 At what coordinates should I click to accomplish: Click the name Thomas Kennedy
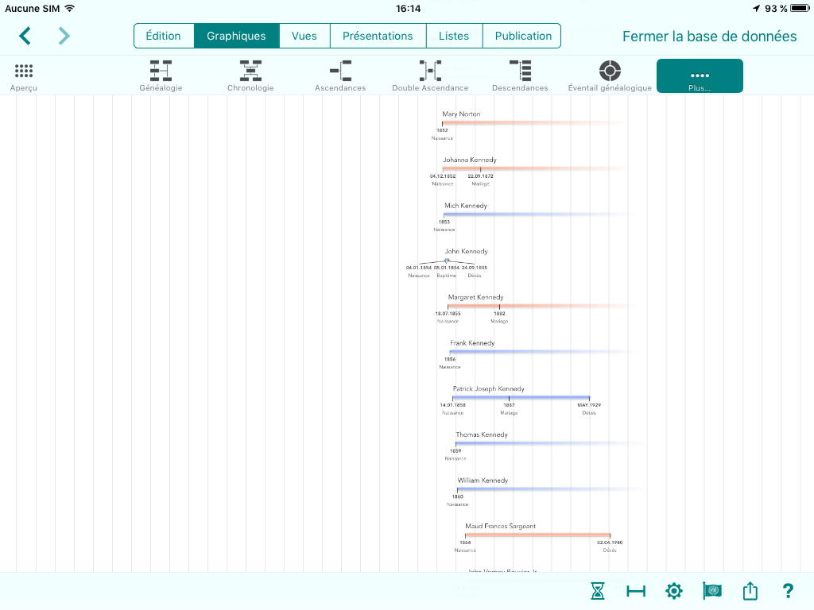pos(482,434)
